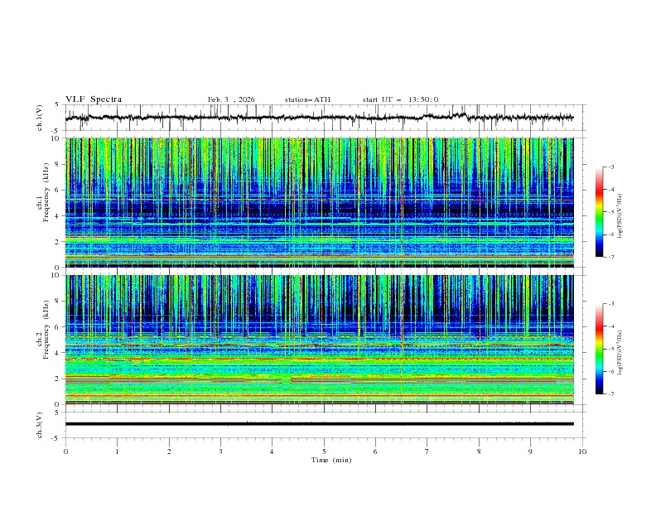656x507 pixels.
Task: Click the time axis tick label '0'
Action: [65, 451]
